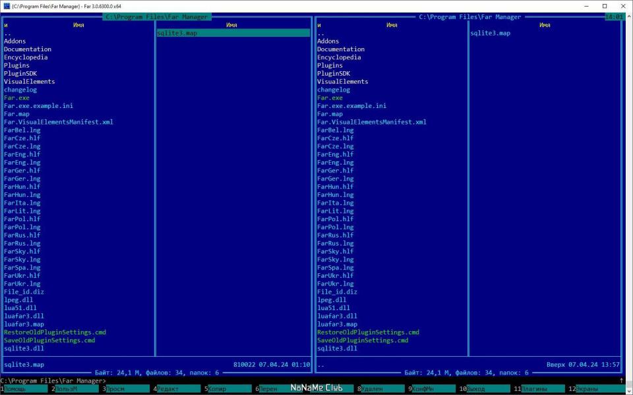The height and width of the screenshot is (395, 633).
Task: Select the Plugins folder in right panel
Action: click(330, 65)
